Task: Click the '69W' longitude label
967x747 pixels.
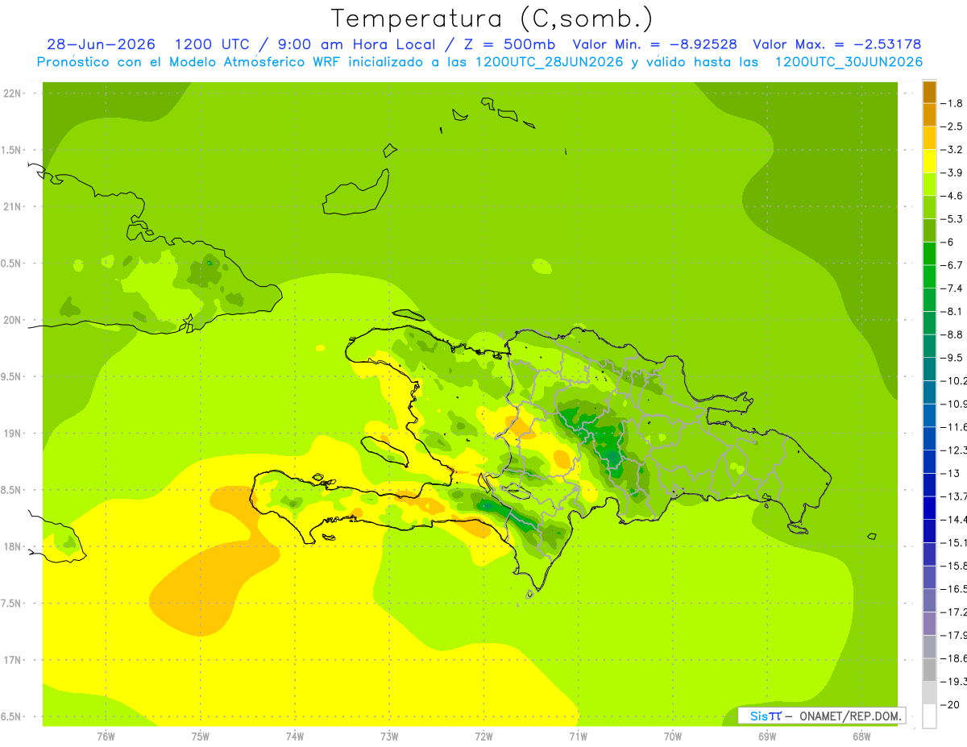Action: 767,736
